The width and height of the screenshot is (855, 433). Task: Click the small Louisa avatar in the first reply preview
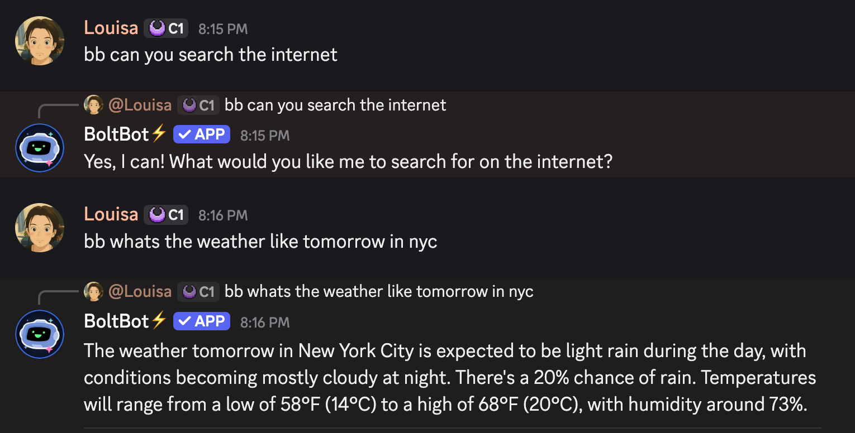(93, 105)
